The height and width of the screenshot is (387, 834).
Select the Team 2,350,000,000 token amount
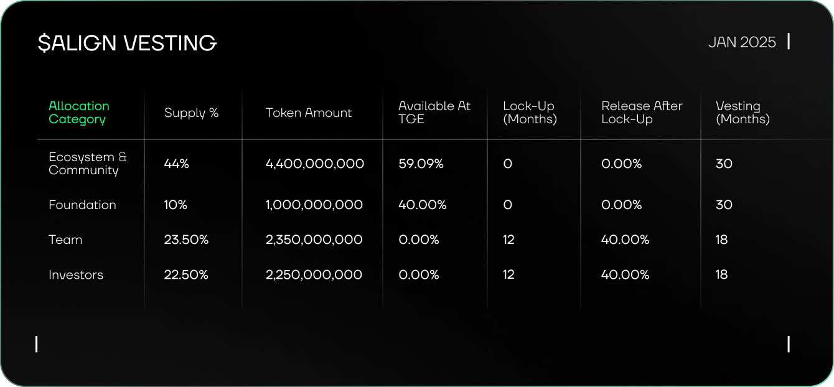314,240
